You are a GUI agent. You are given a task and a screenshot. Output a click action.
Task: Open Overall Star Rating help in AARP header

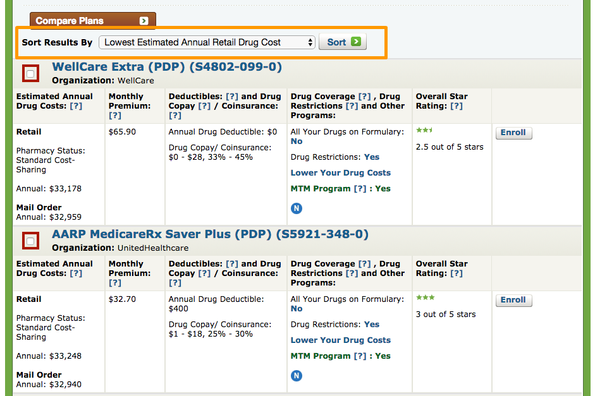coord(457,273)
